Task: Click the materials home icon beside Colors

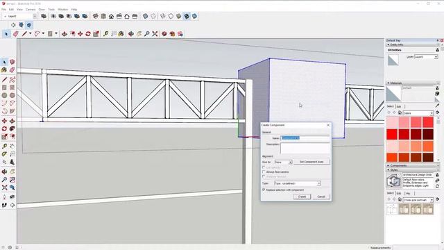Action: point(400,112)
